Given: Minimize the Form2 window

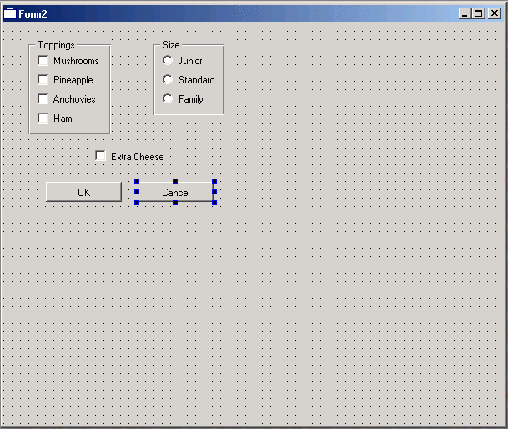Looking at the screenshot, I should 465,13.
